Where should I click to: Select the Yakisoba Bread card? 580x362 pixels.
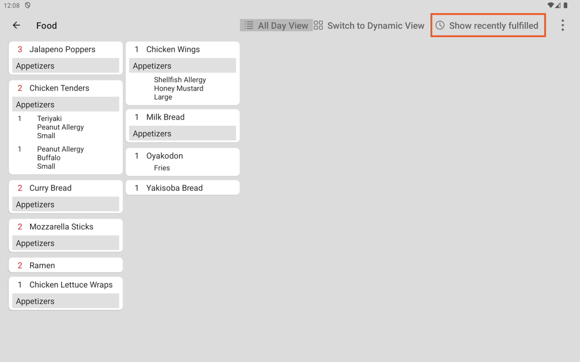pyautogui.click(x=182, y=188)
